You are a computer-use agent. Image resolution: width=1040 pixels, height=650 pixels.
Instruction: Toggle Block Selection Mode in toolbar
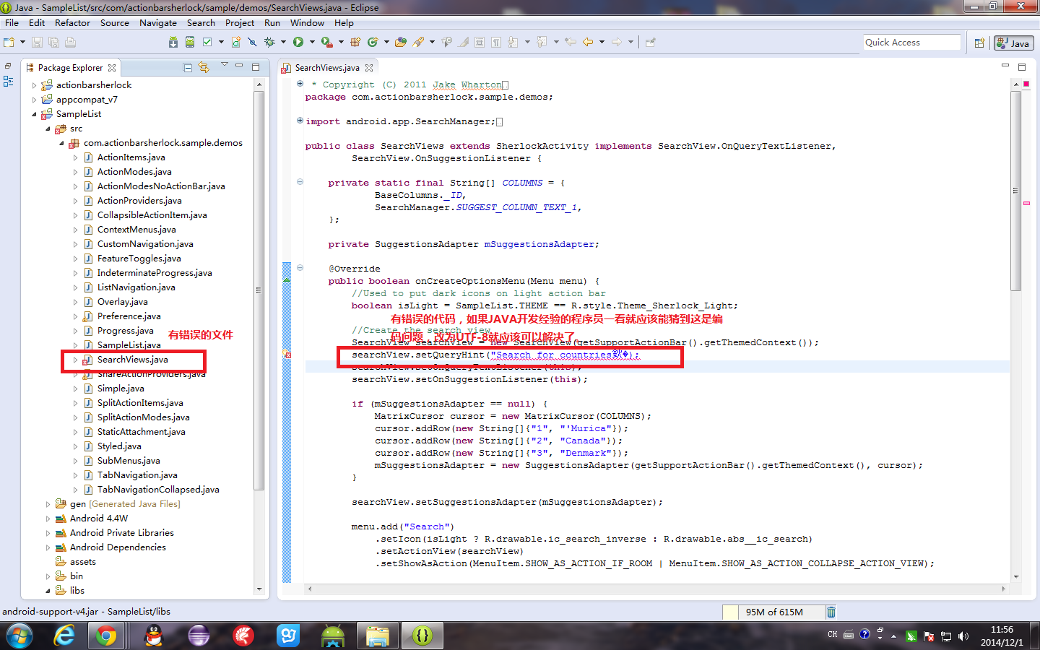coord(480,42)
